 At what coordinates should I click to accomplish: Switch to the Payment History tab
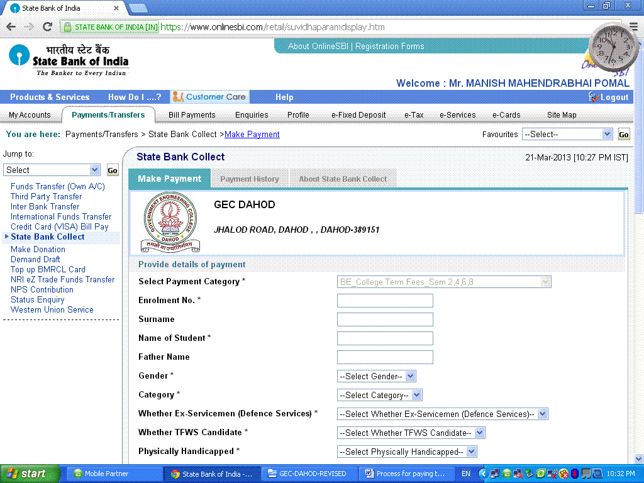pos(250,179)
